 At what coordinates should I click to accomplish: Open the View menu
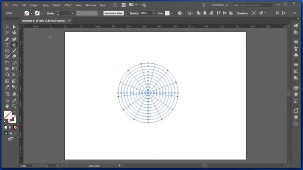coord(78,5)
